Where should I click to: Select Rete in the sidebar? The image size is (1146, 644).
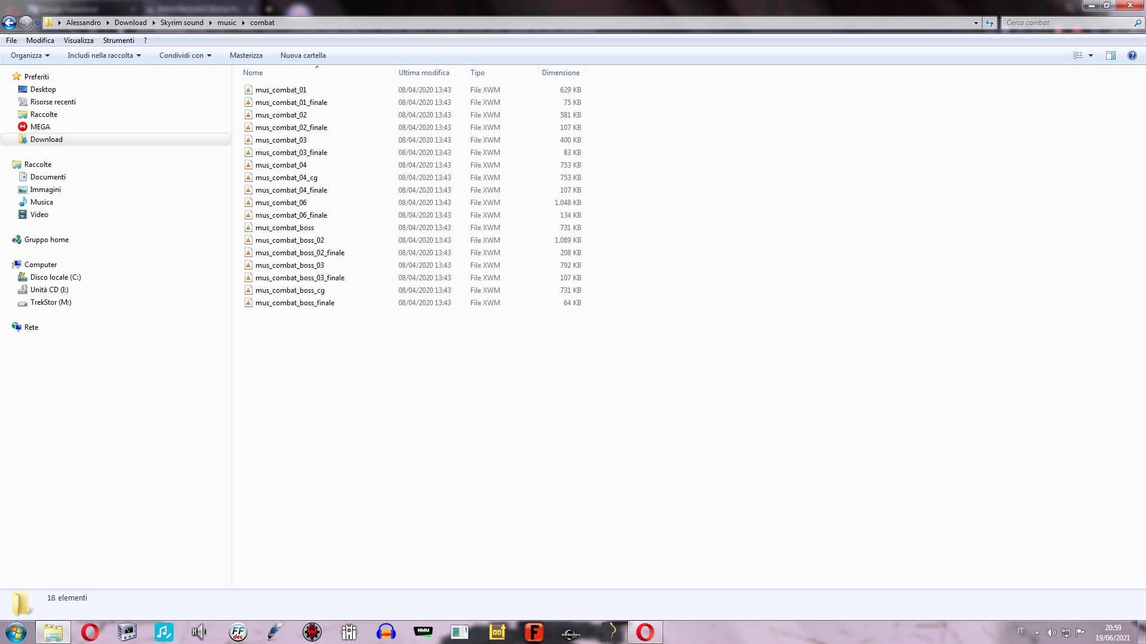point(31,327)
